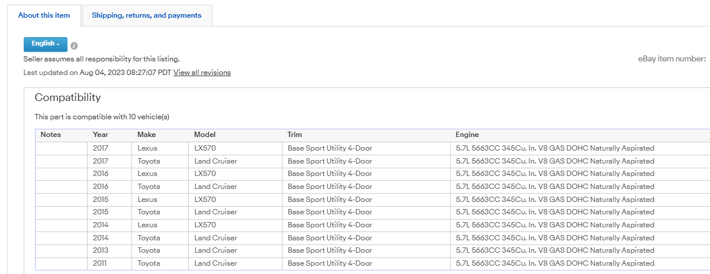Open the View all revisions link
Image resolution: width=710 pixels, height=274 pixels.
tap(202, 72)
